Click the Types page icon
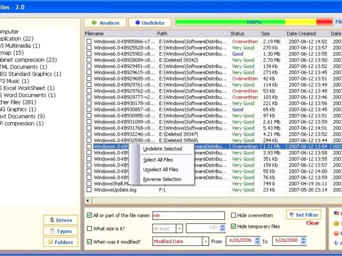Screen dimensions: 342x256 pos(52,231)
